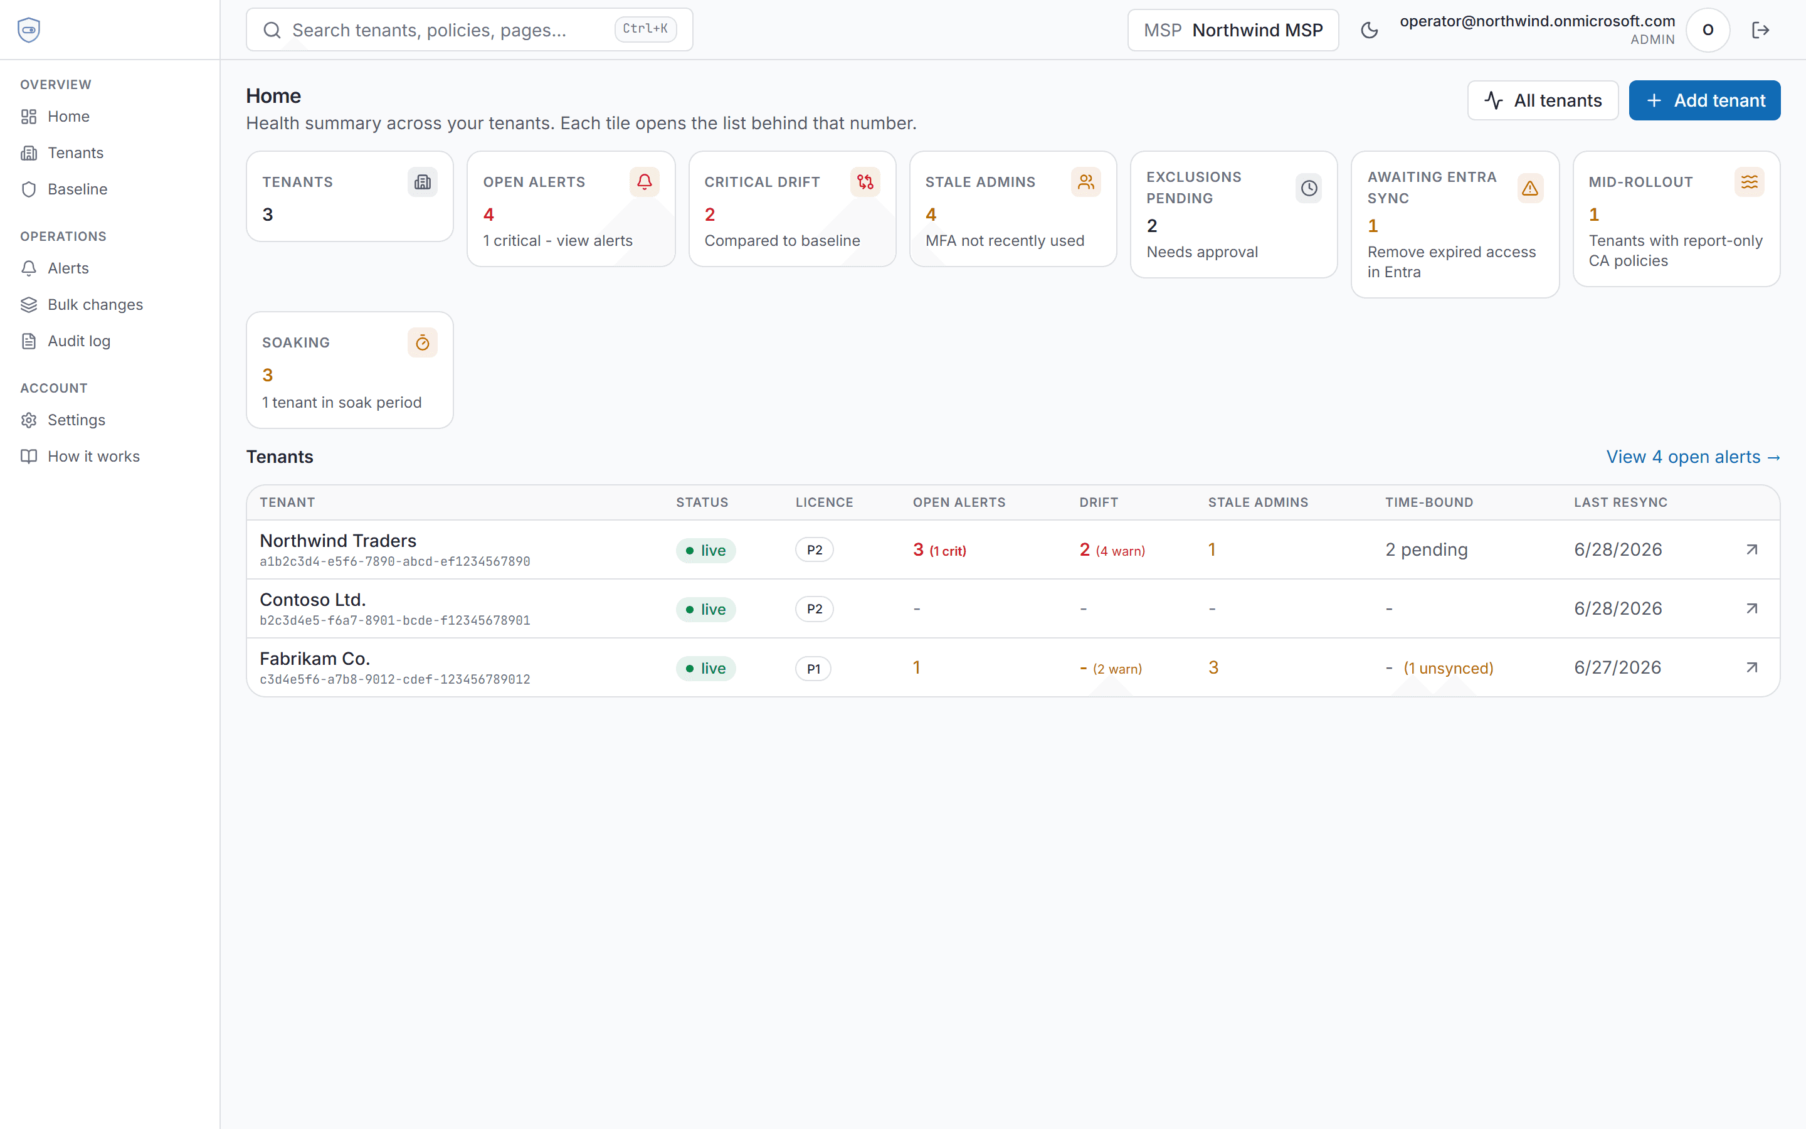
Task: Open the Tenants summary tile showing 3
Action: [350, 196]
